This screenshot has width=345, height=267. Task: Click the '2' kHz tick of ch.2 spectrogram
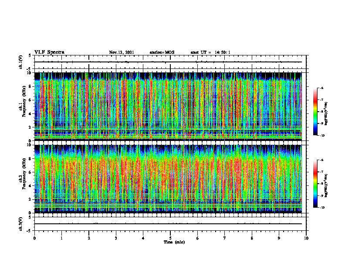pyautogui.click(x=30, y=199)
